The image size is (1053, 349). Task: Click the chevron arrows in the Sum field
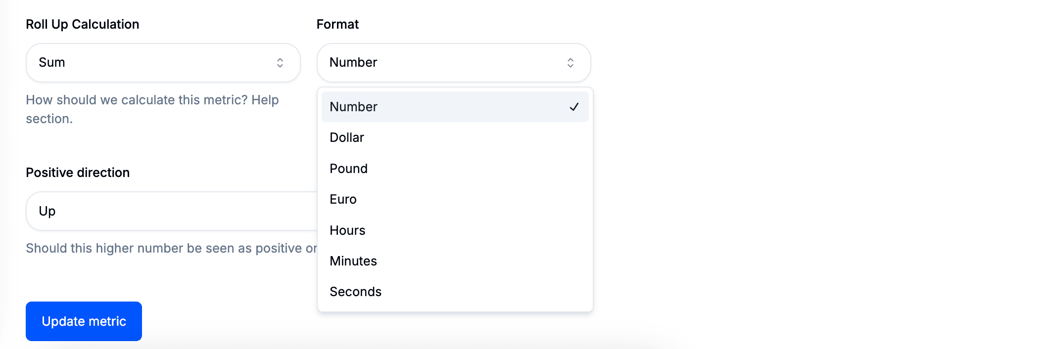pyautogui.click(x=280, y=63)
